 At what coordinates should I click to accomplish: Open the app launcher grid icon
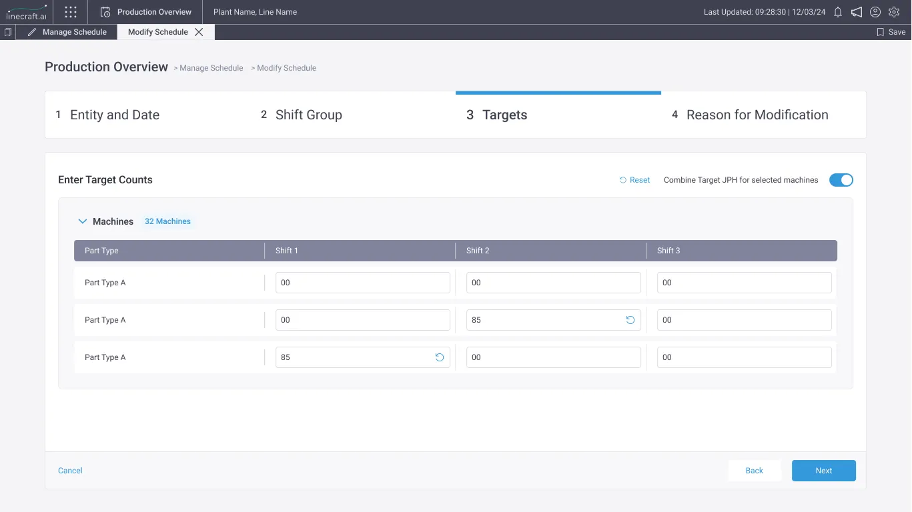[71, 12]
